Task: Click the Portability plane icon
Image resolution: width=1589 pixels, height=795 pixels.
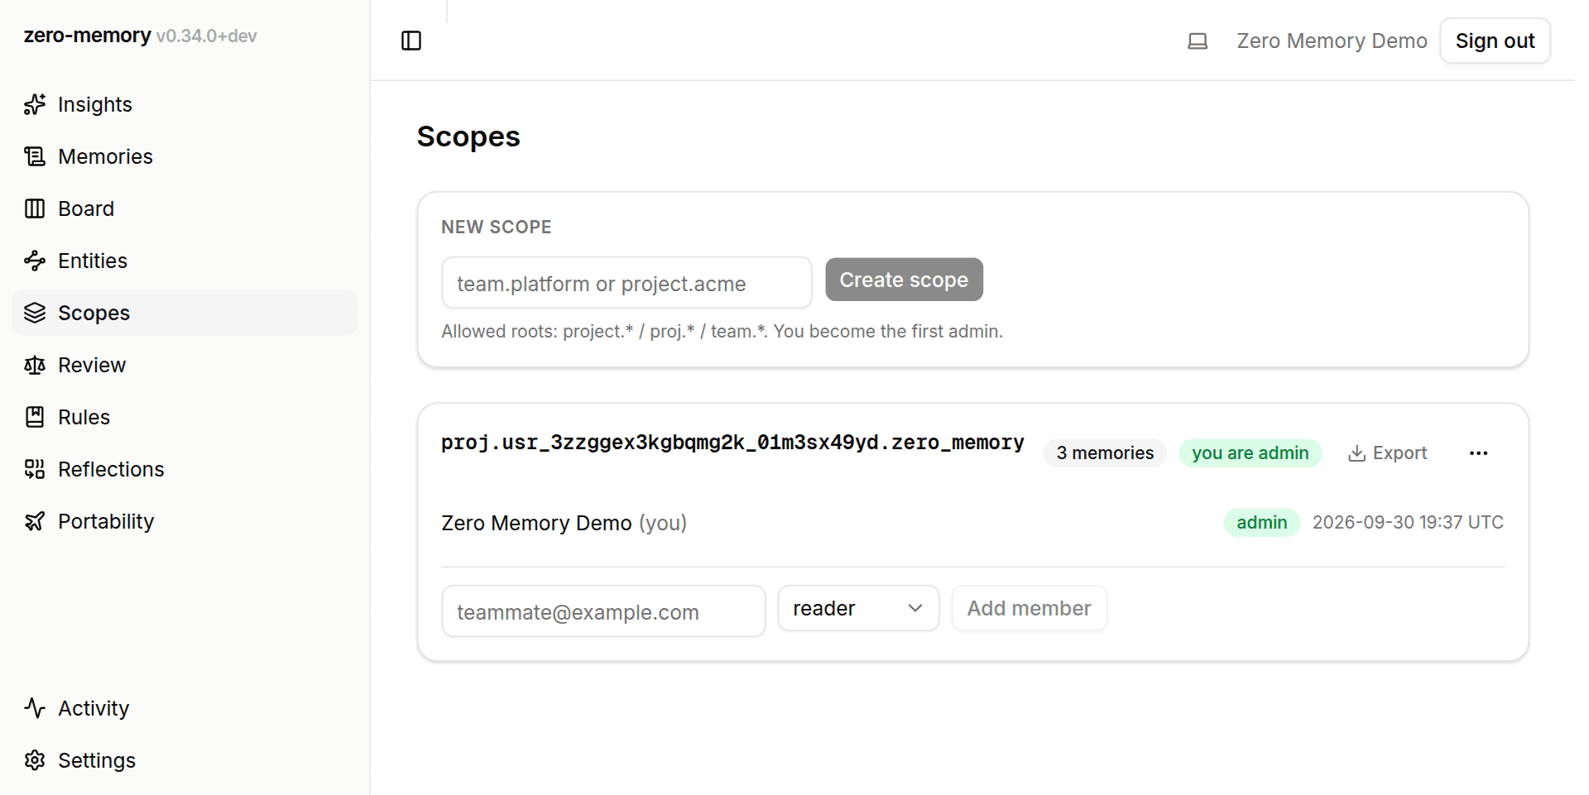Action: click(x=35, y=521)
